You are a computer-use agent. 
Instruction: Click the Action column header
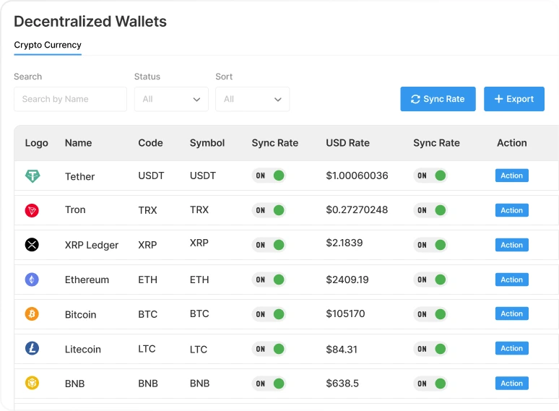[x=511, y=143]
